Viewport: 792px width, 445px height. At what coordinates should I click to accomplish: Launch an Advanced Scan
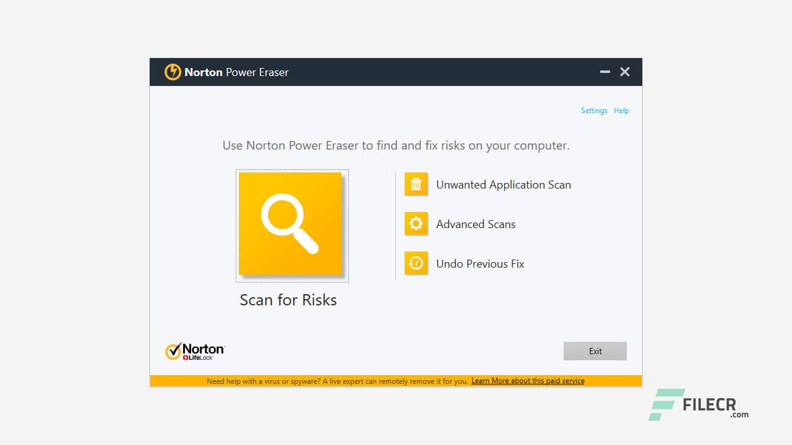point(475,224)
